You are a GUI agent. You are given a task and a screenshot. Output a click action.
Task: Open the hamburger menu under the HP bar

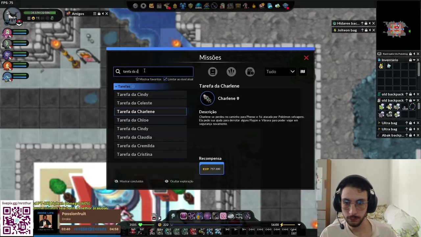[x=29, y=18]
